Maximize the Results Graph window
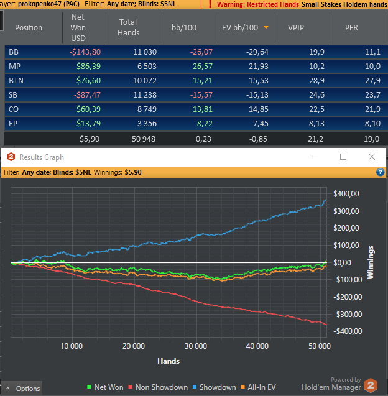The image size is (388, 396). pyautogui.click(x=343, y=157)
